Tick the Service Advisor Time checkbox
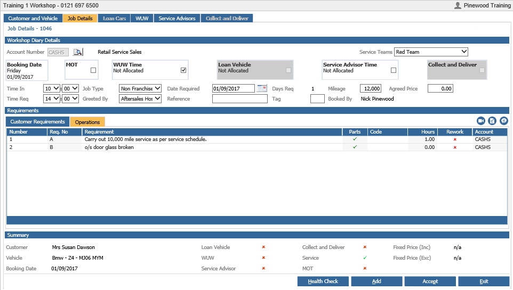Image resolution: width=513 pixels, height=290 pixels. point(394,70)
